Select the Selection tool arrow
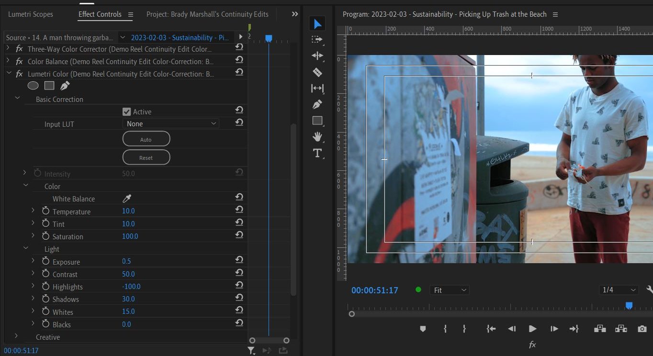 (317, 23)
